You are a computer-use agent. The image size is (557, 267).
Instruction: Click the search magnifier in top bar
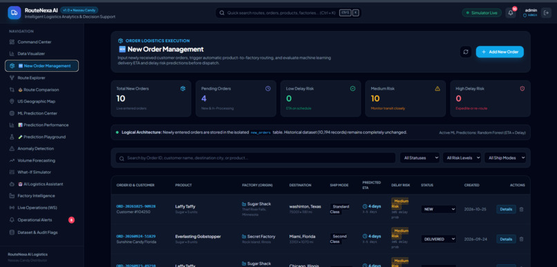(222, 13)
